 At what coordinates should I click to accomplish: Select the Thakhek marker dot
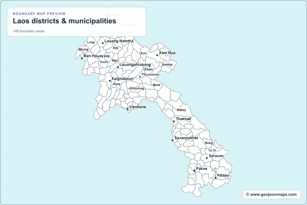pyautogui.click(x=174, y=121)
